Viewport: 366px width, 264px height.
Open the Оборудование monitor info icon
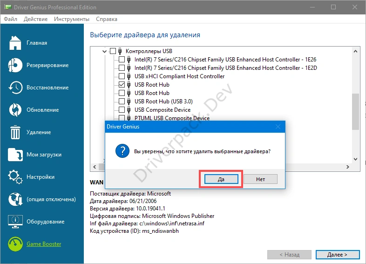(x=15, y=222)
